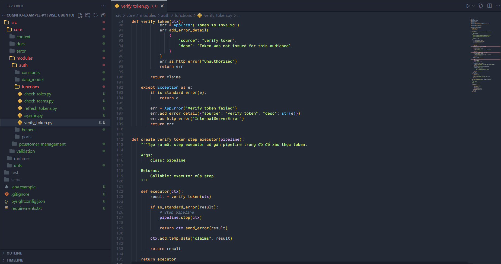Close the verify_token.py tab
The height and width of the screenshot is (264, 501).
click(x=162, y=6)
